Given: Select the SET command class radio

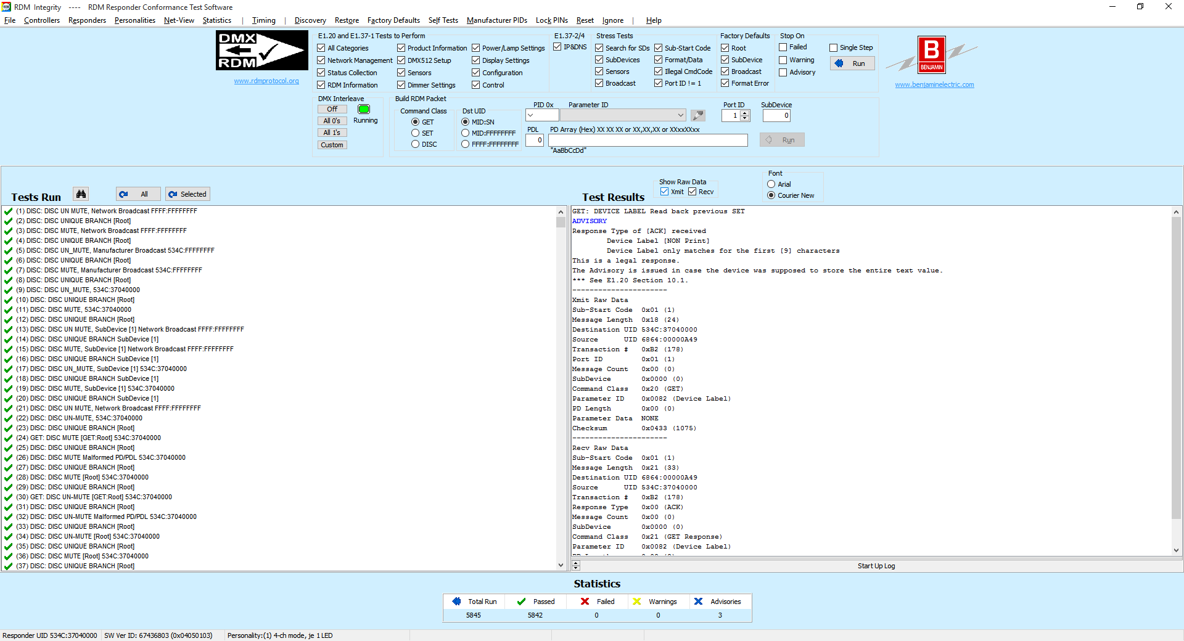Looking at the screenshot, I should click(416, 133).
